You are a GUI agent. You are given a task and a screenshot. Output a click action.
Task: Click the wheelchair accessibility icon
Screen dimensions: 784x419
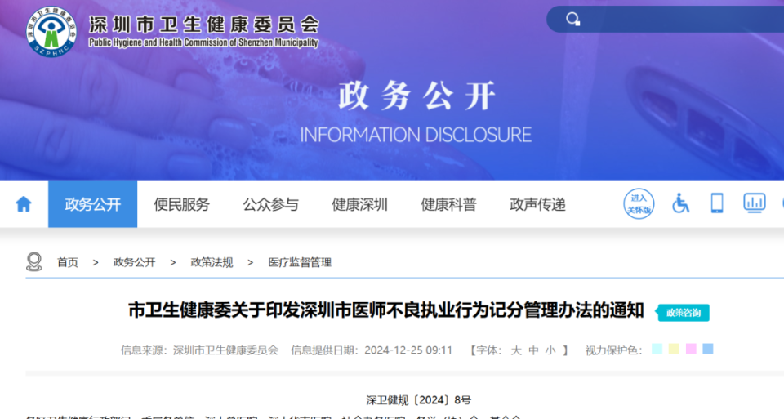click(x=680, y=203)
